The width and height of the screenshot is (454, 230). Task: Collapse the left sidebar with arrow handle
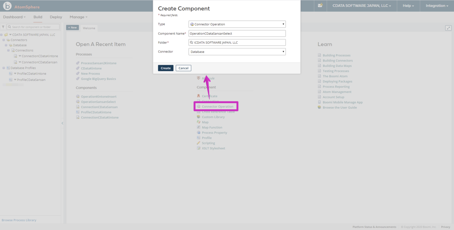coord(62,123)
